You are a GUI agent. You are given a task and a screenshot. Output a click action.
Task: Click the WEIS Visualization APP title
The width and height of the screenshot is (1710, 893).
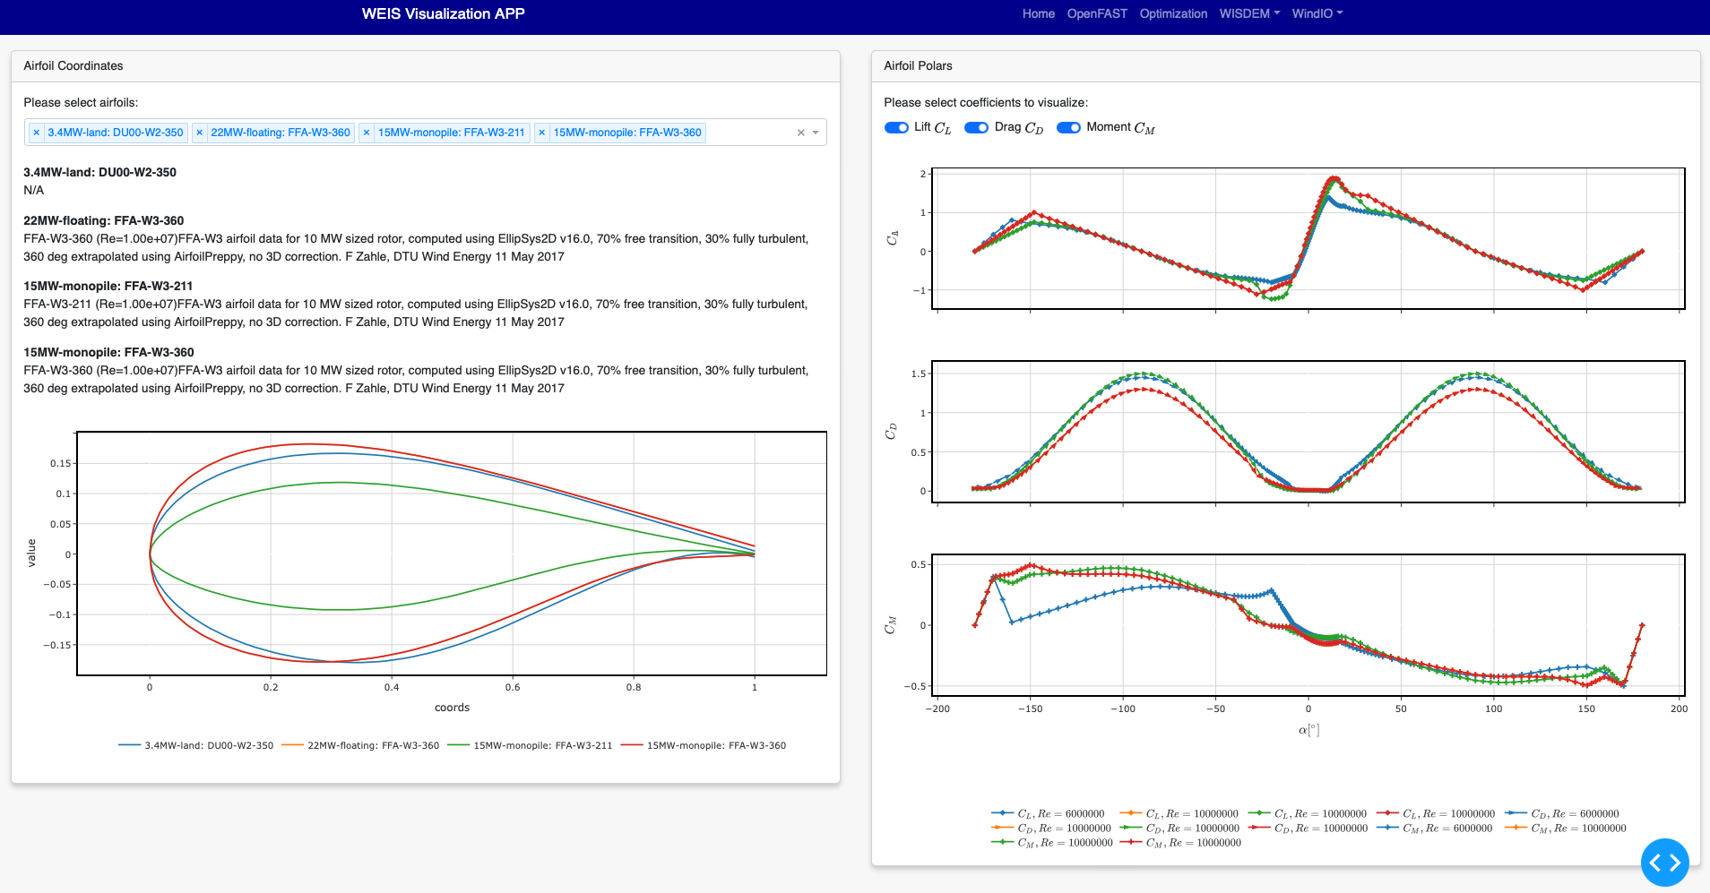443,13
